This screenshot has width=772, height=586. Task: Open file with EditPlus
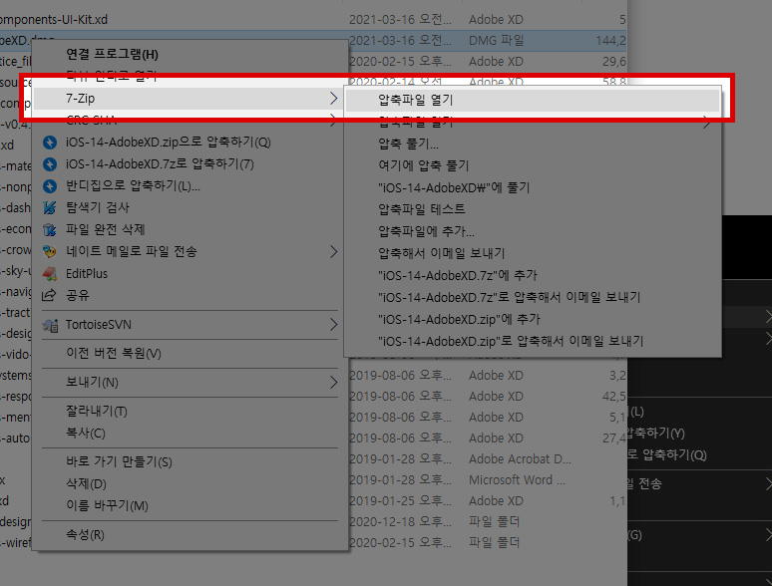tap(87, 273)
